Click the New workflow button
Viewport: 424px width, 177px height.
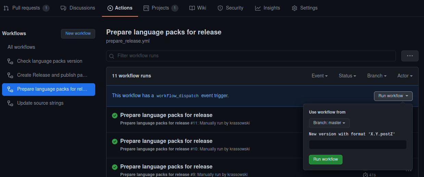tap(78, 33)
